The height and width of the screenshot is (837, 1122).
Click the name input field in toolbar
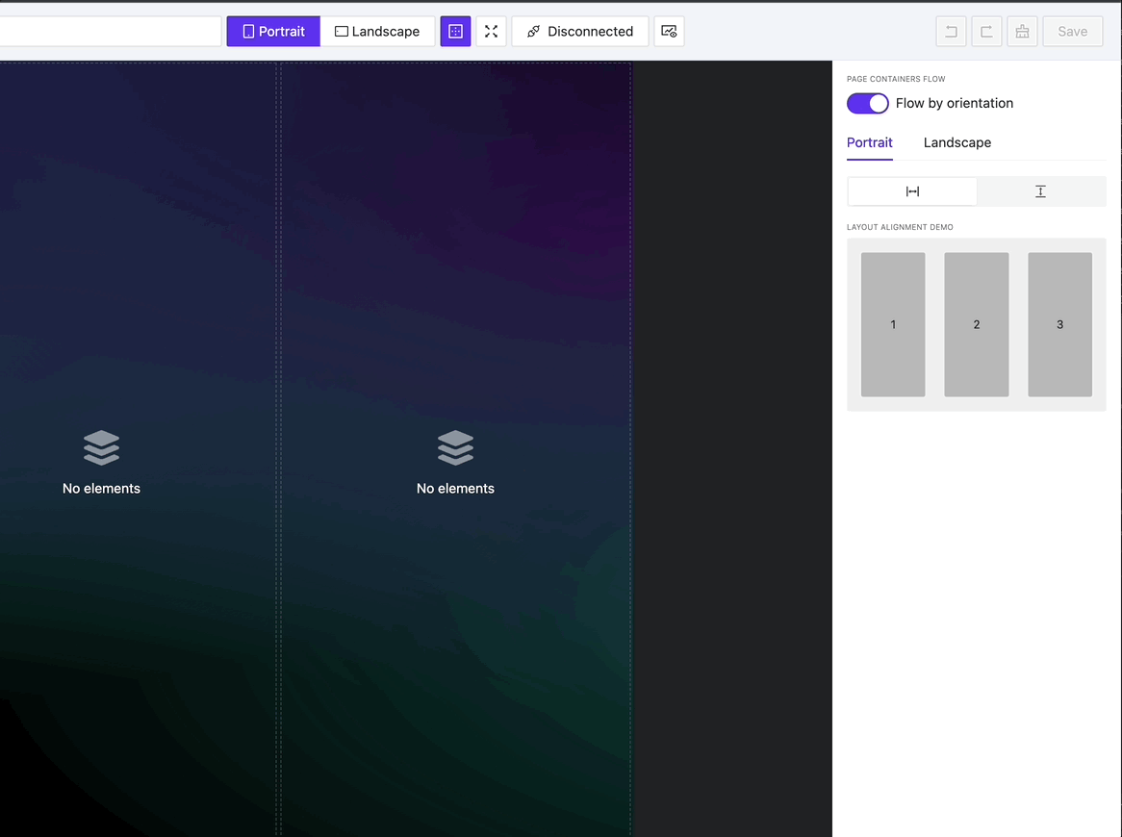(110, 32)
